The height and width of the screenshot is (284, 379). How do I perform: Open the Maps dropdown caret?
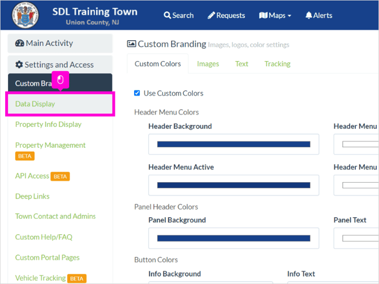289,16
